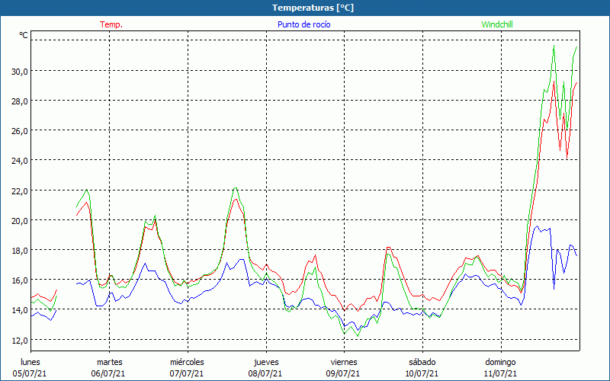610x381 pixels.
Task: Click the 'viernes' day label
Action: pos(344,362)
